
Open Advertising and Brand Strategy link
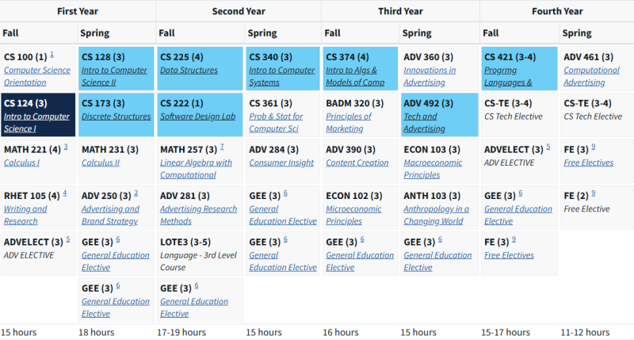coord(110,215)
